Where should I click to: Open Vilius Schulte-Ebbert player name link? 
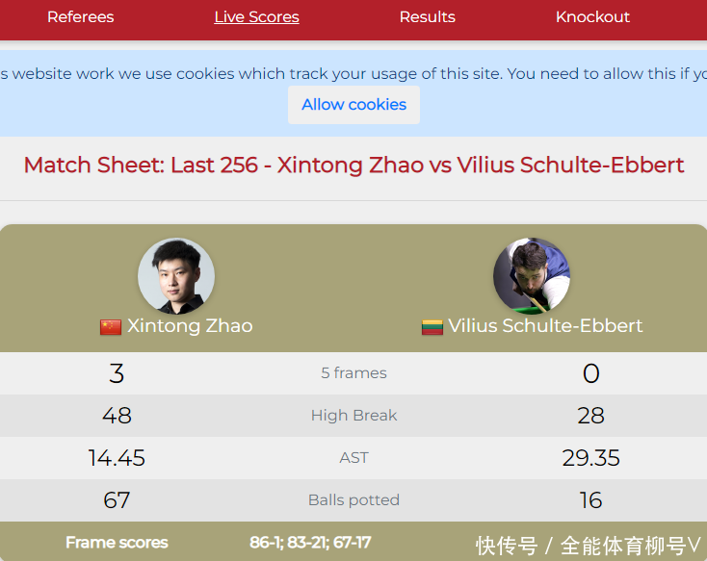pos(545,326)
